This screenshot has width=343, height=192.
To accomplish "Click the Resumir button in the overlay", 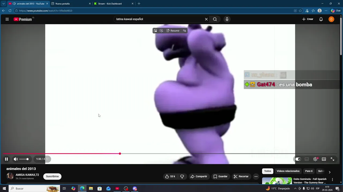I will click(173, 31).
